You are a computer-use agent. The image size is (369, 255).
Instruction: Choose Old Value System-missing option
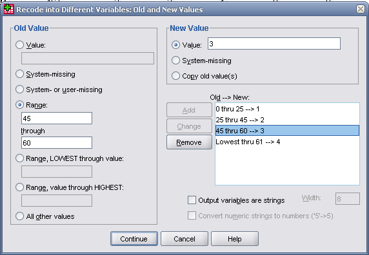[x=19, y=74]
